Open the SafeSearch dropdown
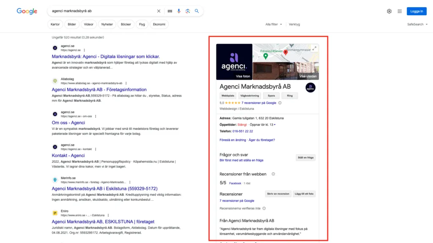433x243 pixels. click(417, 24)
